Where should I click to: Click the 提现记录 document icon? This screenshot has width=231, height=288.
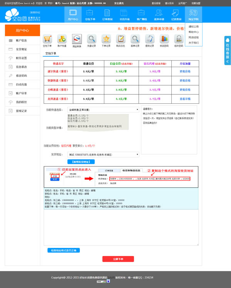(x=149, y=39)
